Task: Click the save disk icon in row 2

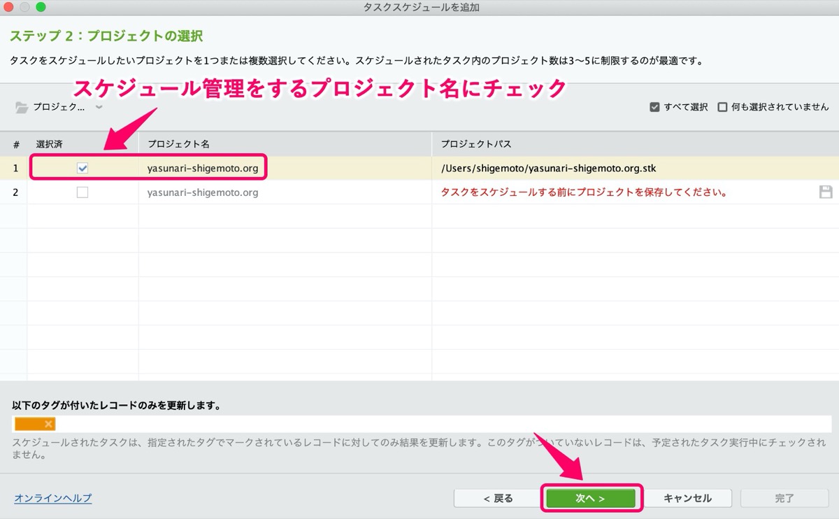Action: [826, 192]
